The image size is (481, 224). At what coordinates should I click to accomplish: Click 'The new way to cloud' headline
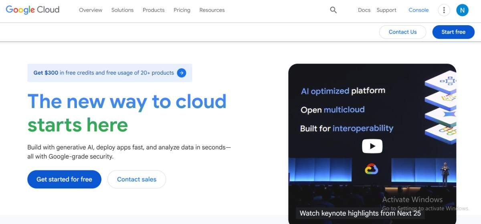click(x=127, y=101)
